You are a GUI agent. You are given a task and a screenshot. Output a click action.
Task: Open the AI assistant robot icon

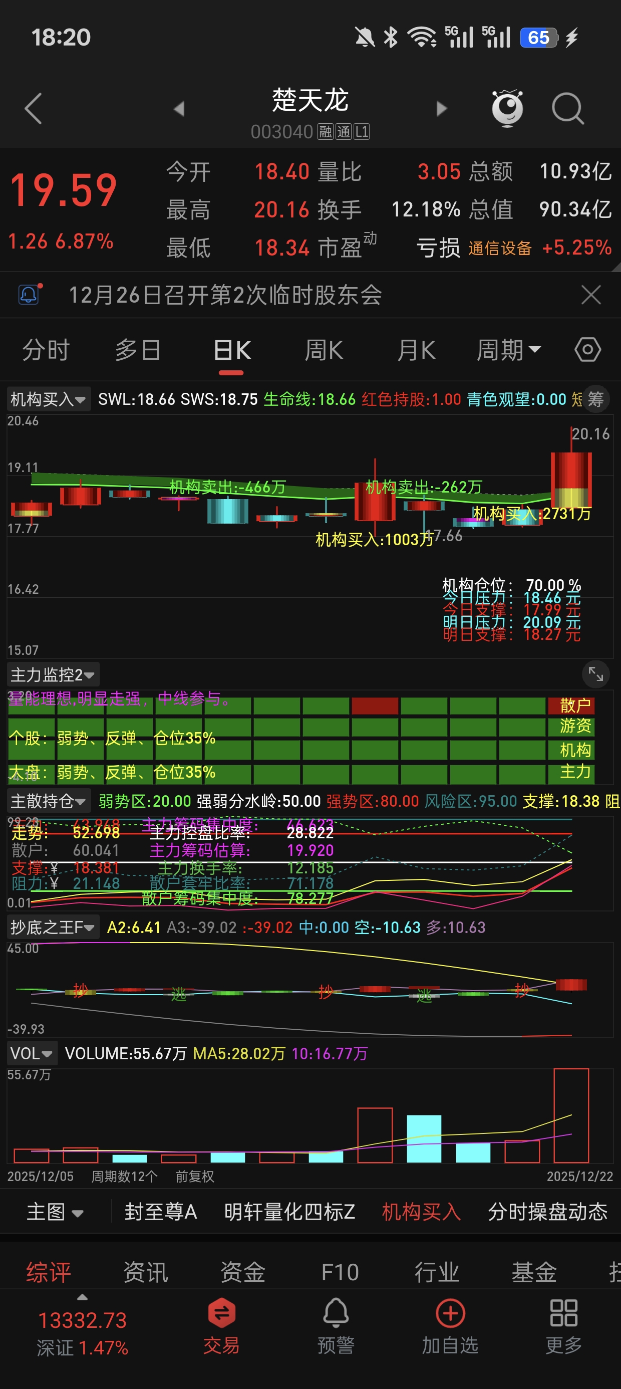coord(508,108)
